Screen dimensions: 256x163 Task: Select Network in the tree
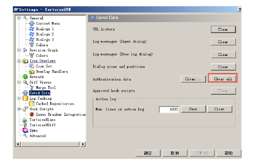(x=37, y=77)
